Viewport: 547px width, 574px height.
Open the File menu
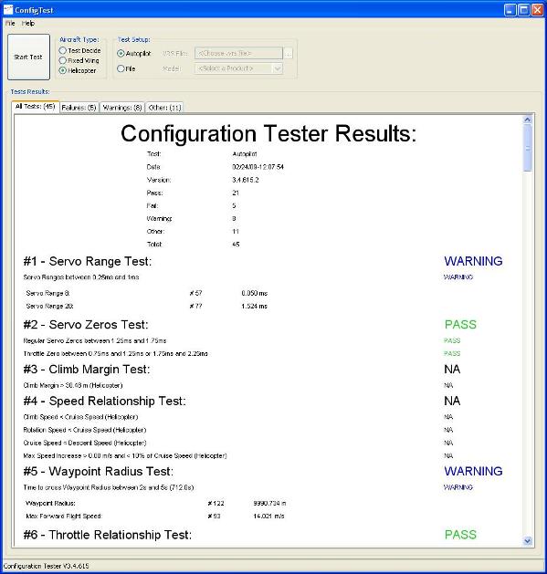(x=10, y=23)
